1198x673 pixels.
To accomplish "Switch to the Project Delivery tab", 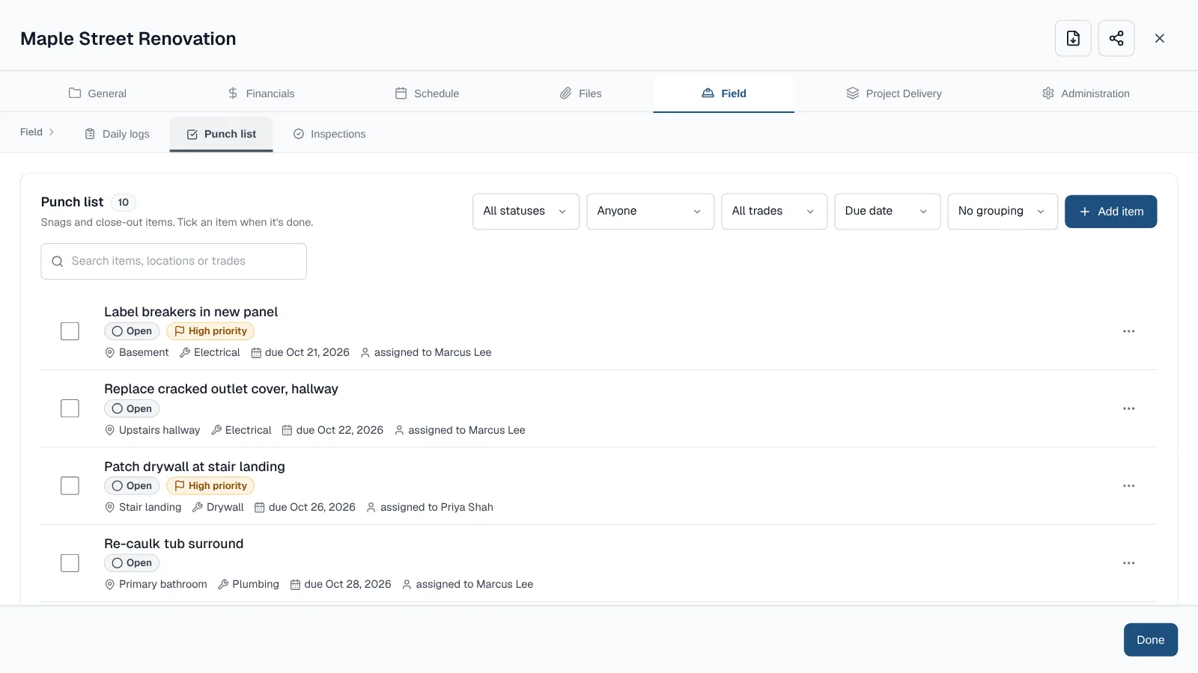I will (x=894, y=93).
